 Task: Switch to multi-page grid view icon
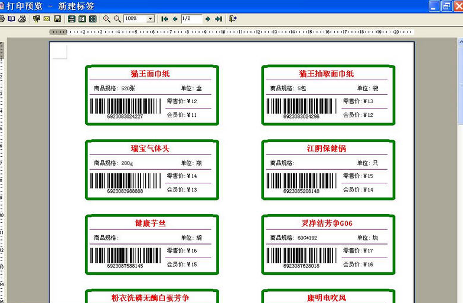[93, 19]
